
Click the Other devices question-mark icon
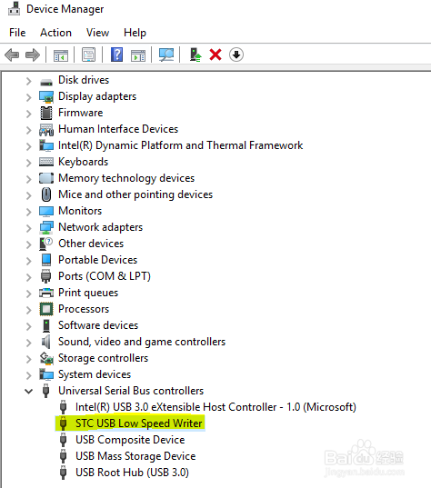coord(46,244)
